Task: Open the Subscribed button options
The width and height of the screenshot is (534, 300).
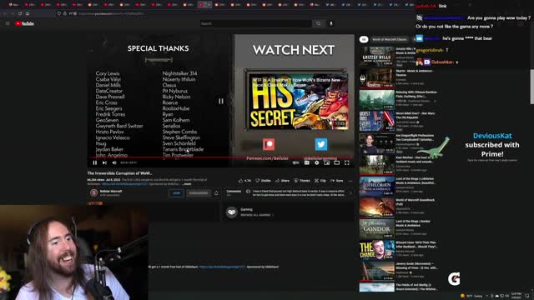Action: 199,193
